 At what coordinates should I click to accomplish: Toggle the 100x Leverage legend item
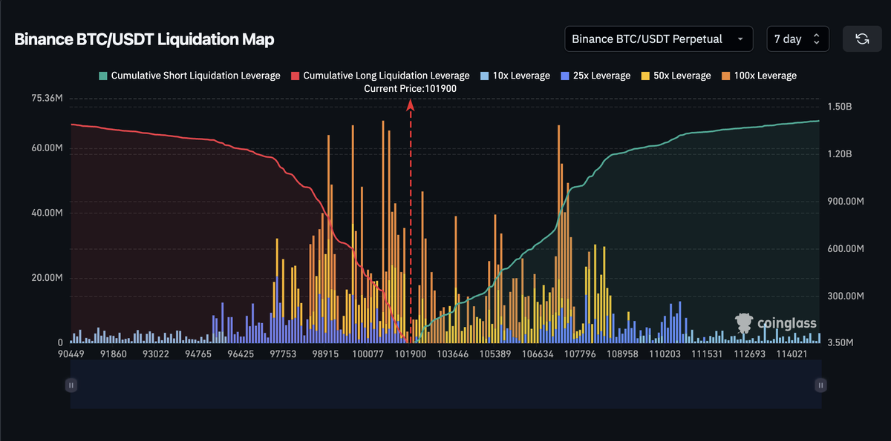click(x=758, y=76)
